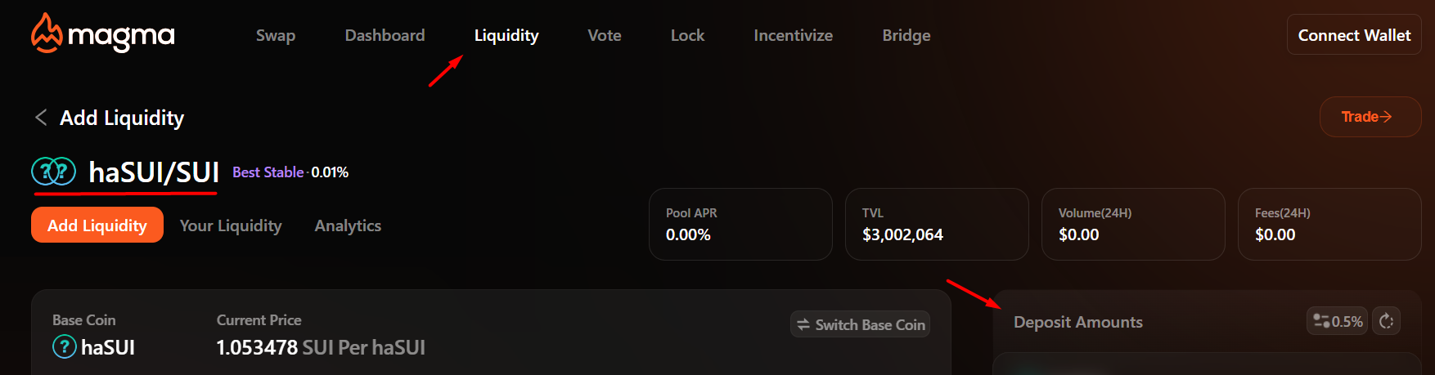Click the Best Stable 0.01% fee label
Screen dimensions: 1435x375
(x=290, y=172)
